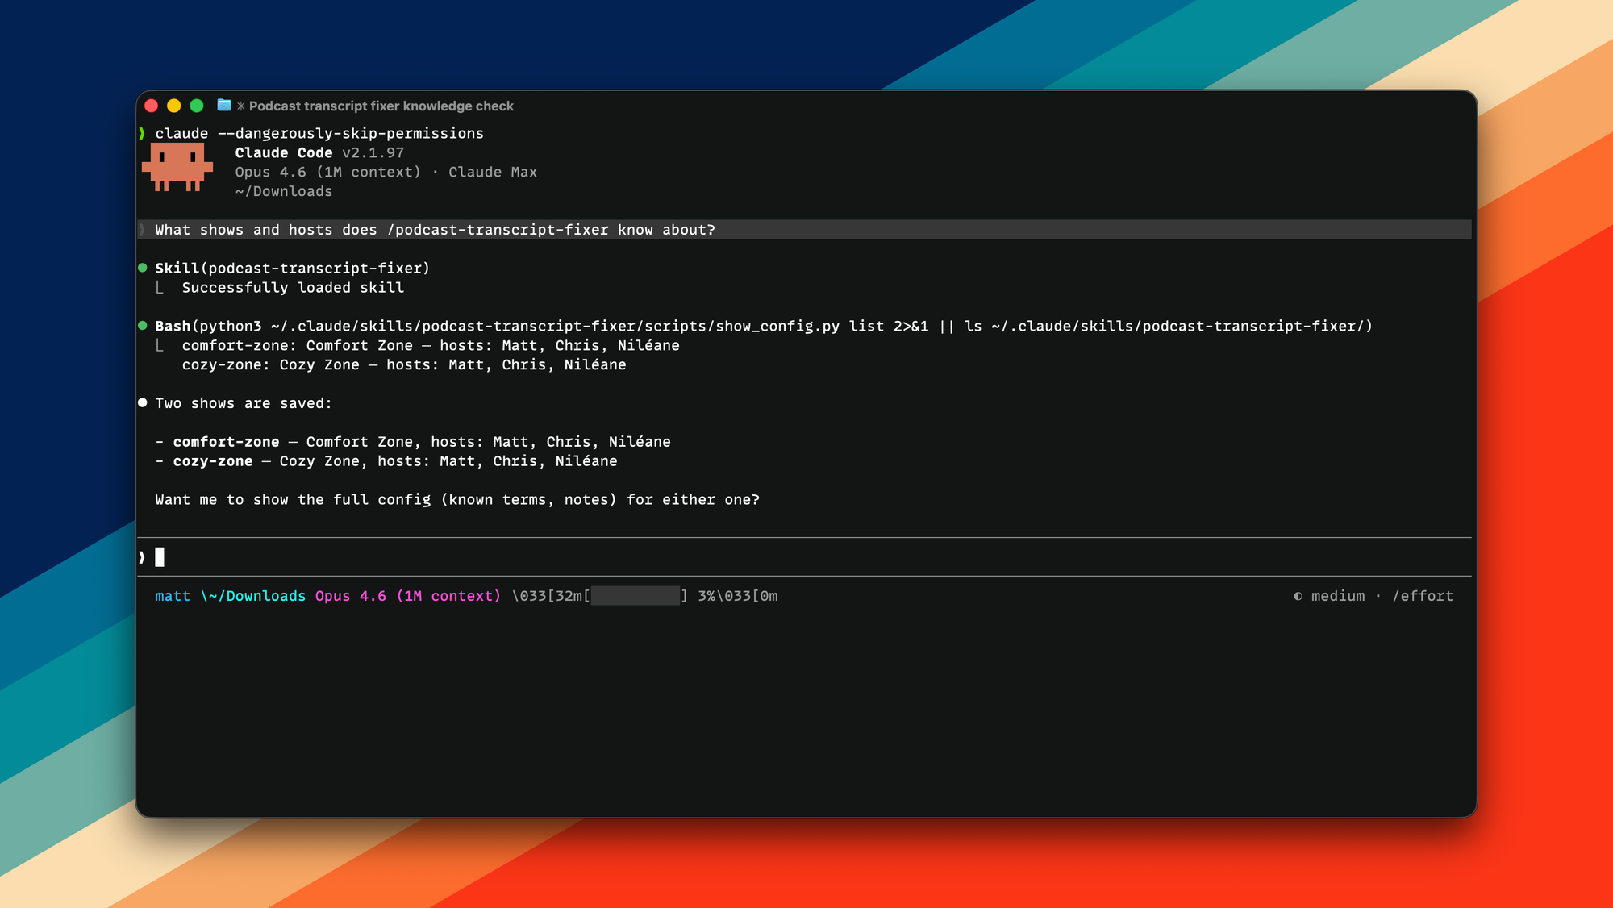Click the red close window button

click(151, 106)
